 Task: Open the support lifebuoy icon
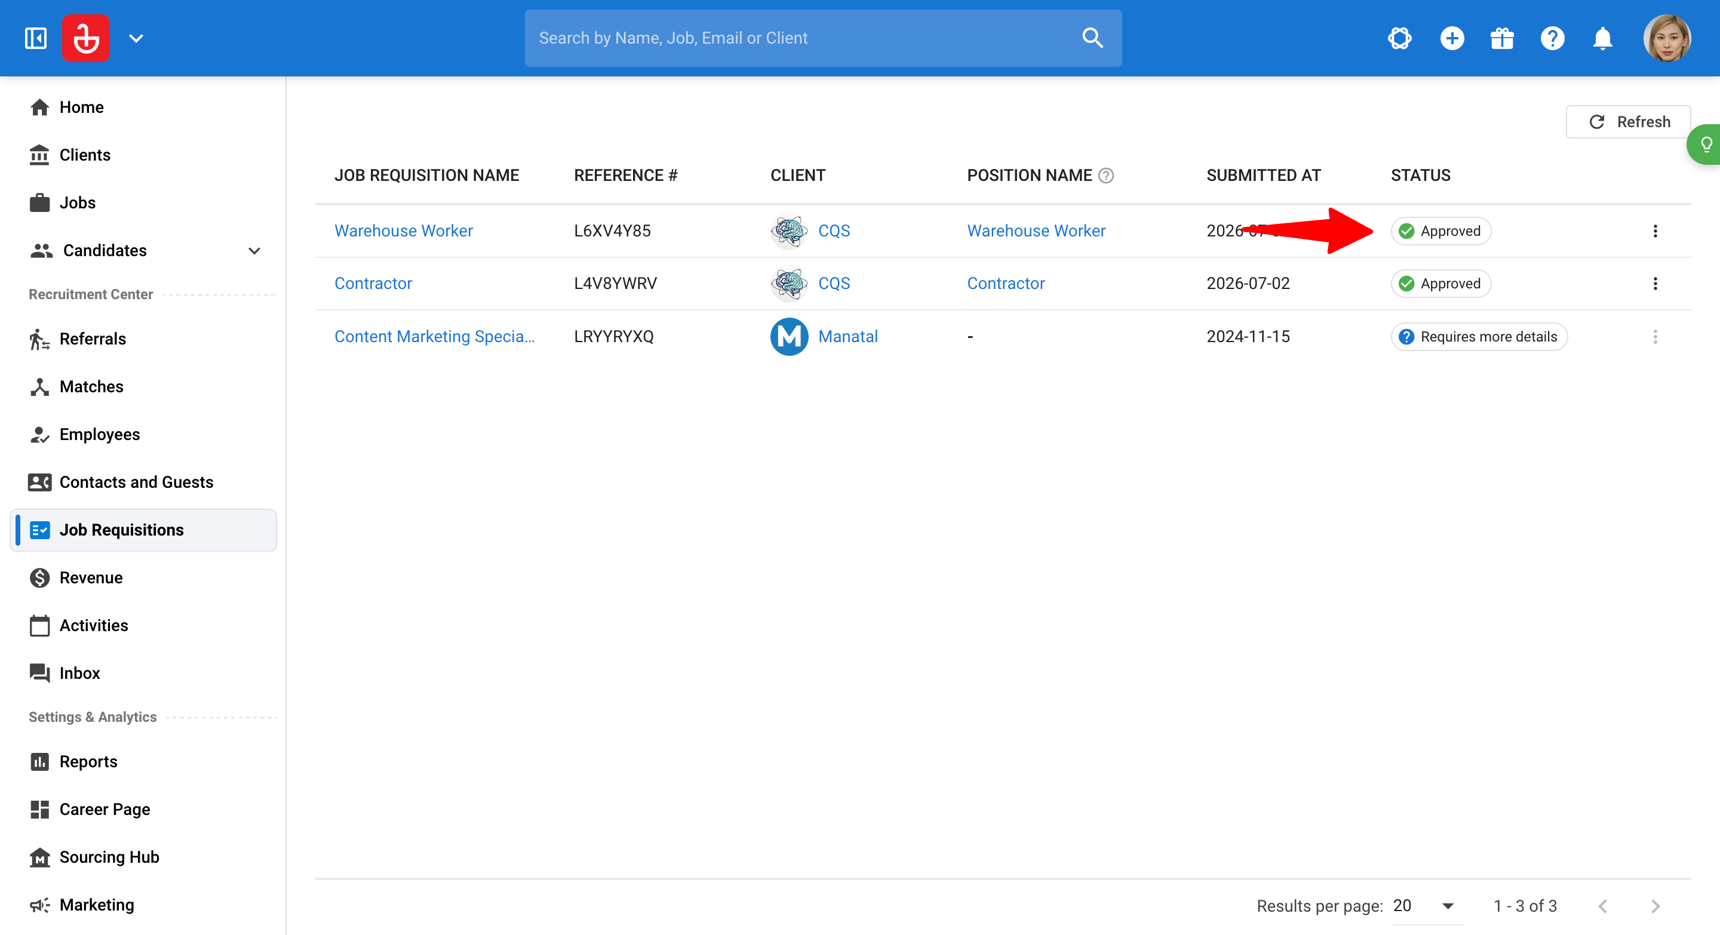1399,38
